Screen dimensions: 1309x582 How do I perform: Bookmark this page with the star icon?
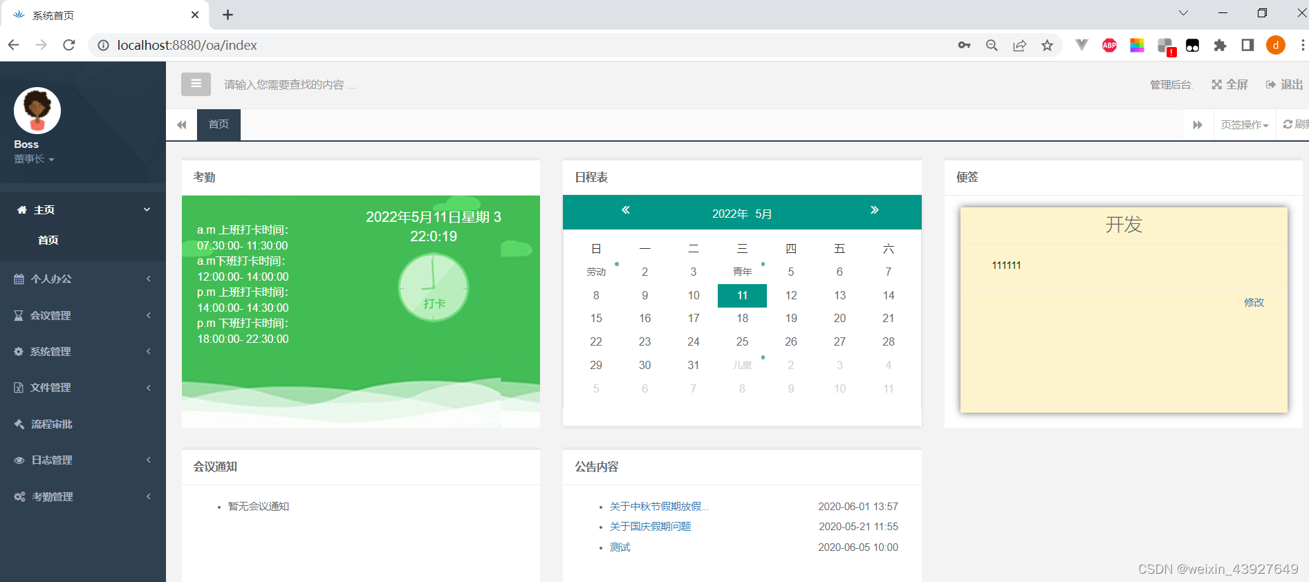click(x=1047, y=46)
